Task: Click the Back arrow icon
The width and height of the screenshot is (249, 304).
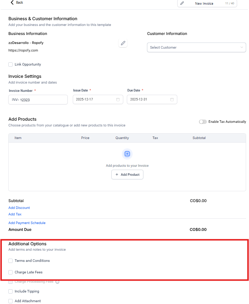Action: click(x=12, y=3)
